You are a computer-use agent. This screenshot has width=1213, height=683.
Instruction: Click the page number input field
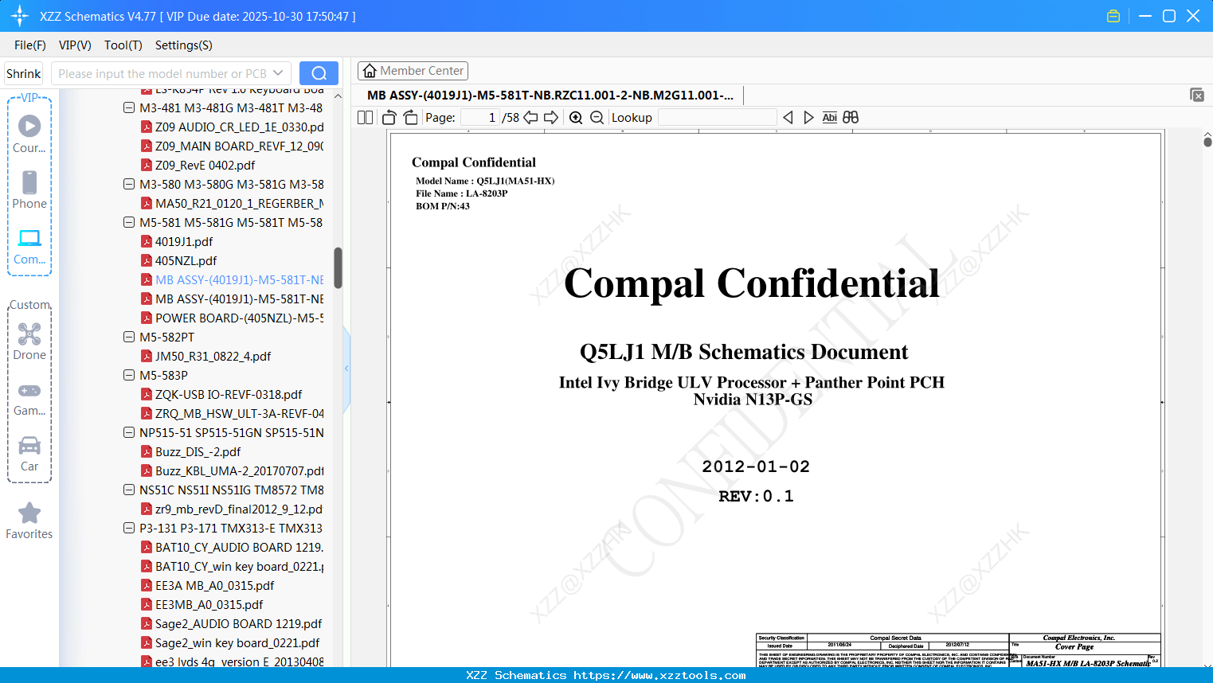480,118
